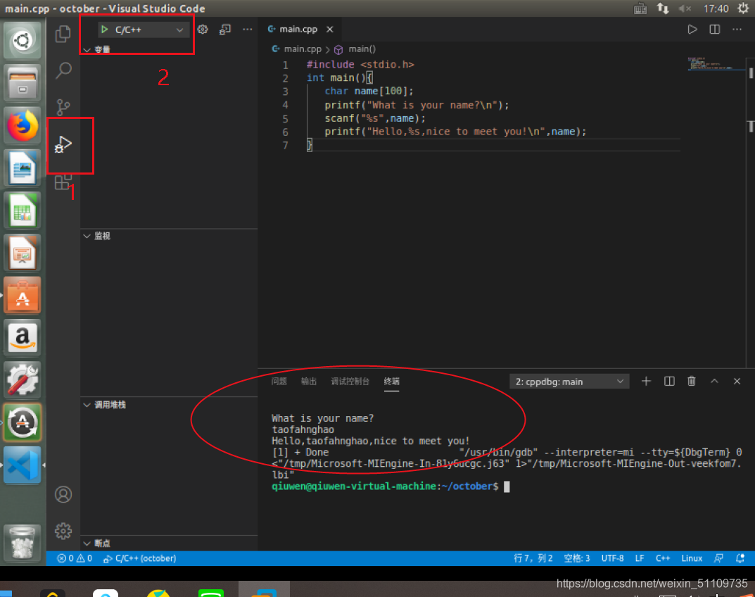The height and width of the screenshot is (597, 755).
Task: Open LibreOffice Calc from the dock
Action: [x=23, y=210]
